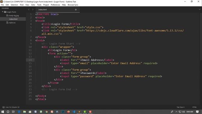The width and height of the screenshot is (202, 114).
Task: Click the 'Password' label text
Action: (88, 73)
